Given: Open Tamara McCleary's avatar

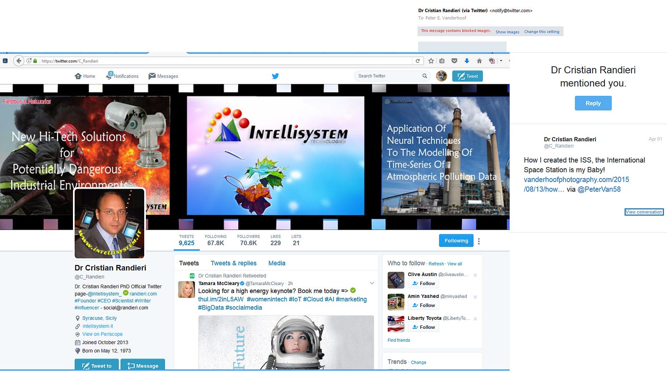Looking at the screenshot, I should (x=186, y=290).
